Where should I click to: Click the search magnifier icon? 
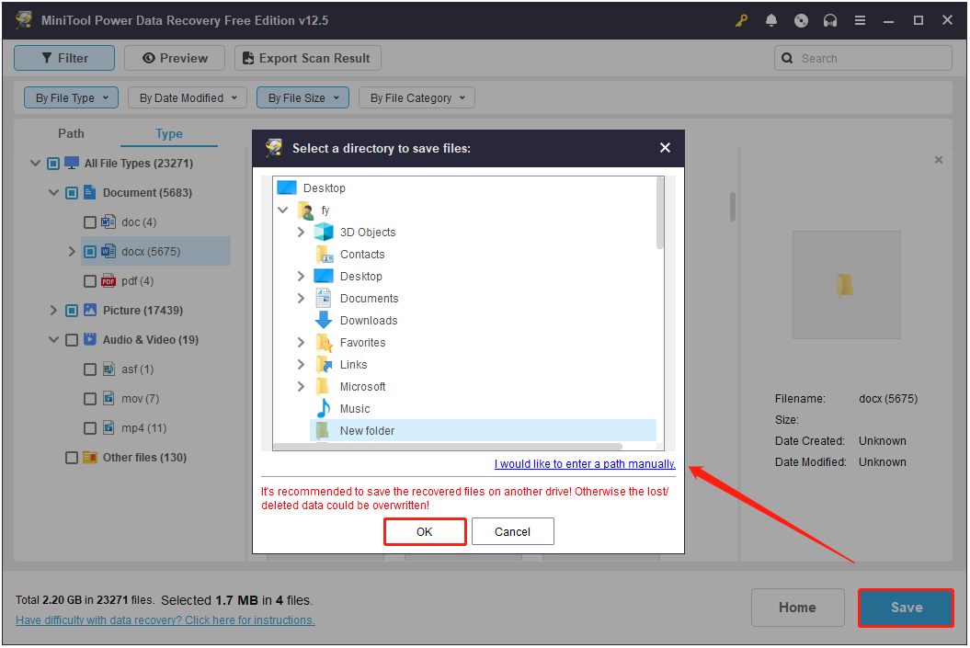point(788,57)
